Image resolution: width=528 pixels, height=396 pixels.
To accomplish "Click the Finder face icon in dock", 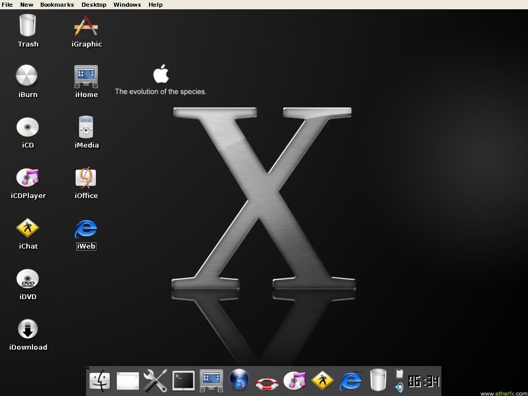I will (100, 381).
